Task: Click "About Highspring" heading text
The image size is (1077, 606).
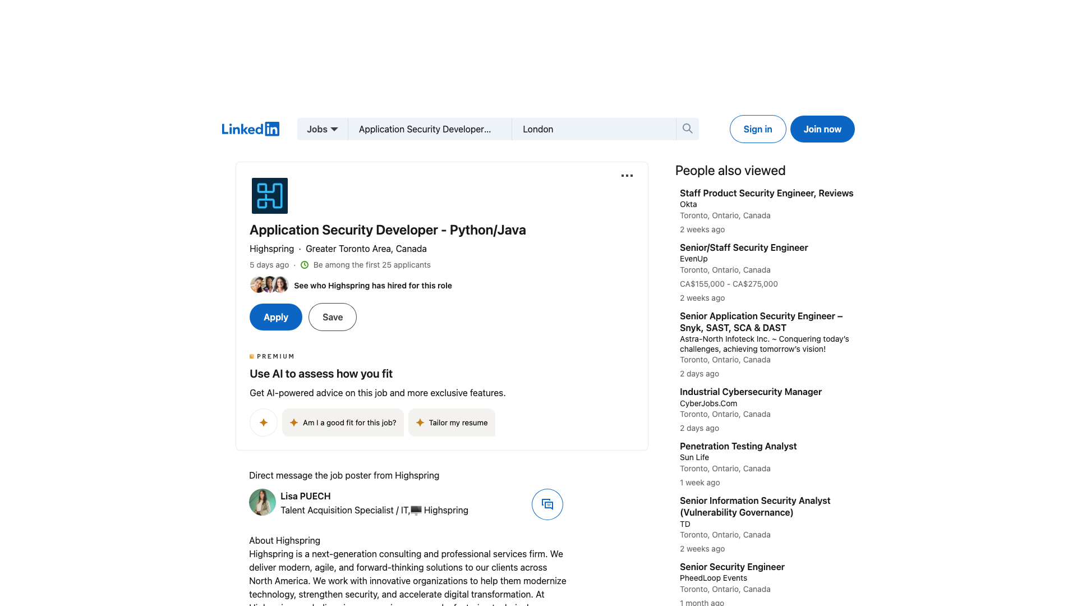Action: click(284, 540)
